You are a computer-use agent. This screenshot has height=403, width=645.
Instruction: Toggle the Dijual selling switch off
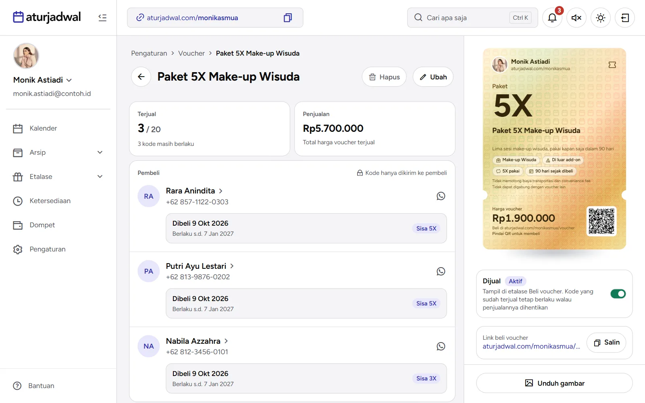[x=618, y=294]
